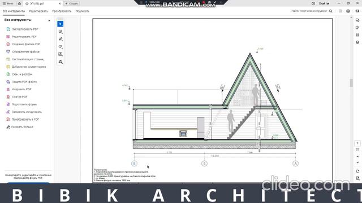Screen dimensions: 362x203
Task: Open the Преобразовать в PDF tool
Action: (x=25, y=119)
